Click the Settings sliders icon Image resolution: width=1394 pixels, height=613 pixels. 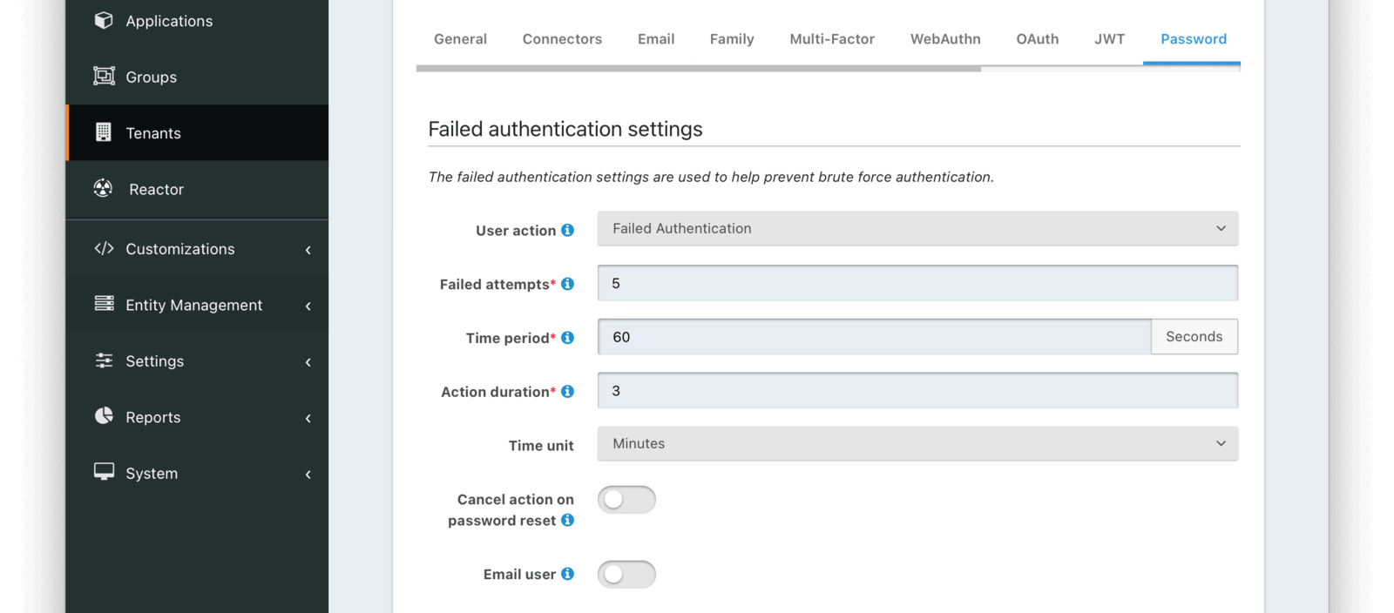pos(104,360)
